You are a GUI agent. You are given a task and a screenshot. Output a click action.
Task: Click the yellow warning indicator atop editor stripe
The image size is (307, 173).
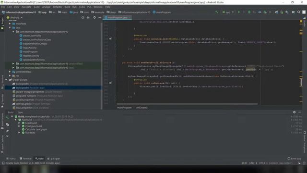point(301,21)
